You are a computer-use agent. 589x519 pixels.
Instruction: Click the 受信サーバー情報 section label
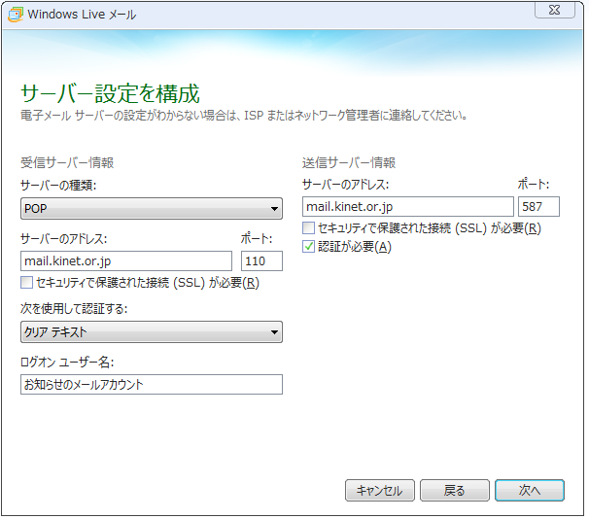[x=67, y=163]
